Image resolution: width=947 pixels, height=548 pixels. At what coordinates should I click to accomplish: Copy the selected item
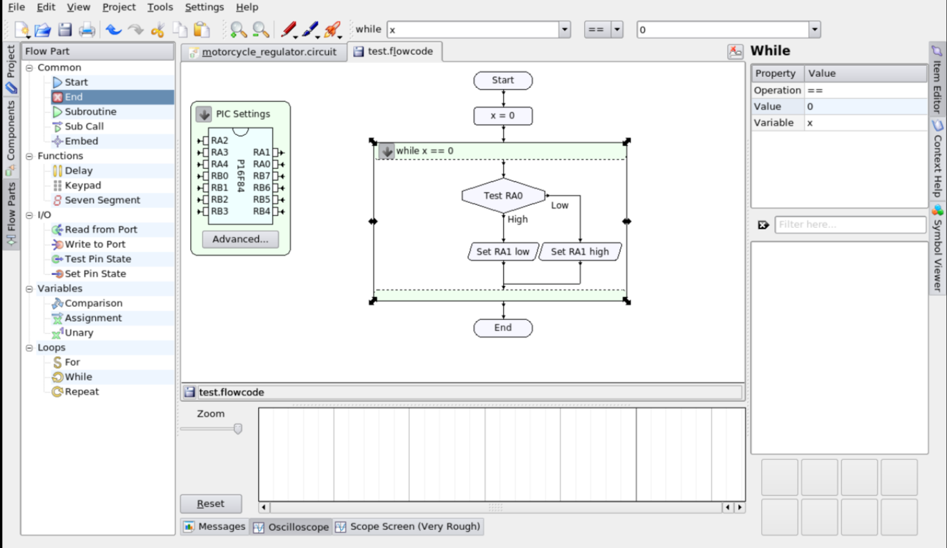tap(180, 30)
